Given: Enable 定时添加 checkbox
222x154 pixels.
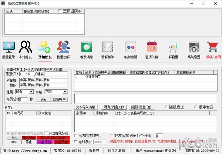Looking at the screenshot, I should tap(76, 142).
